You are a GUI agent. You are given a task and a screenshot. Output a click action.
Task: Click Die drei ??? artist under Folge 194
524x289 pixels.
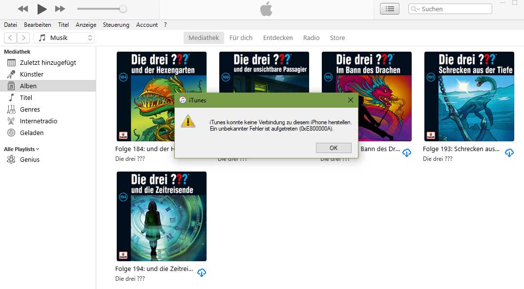click(x=130, y=279)
